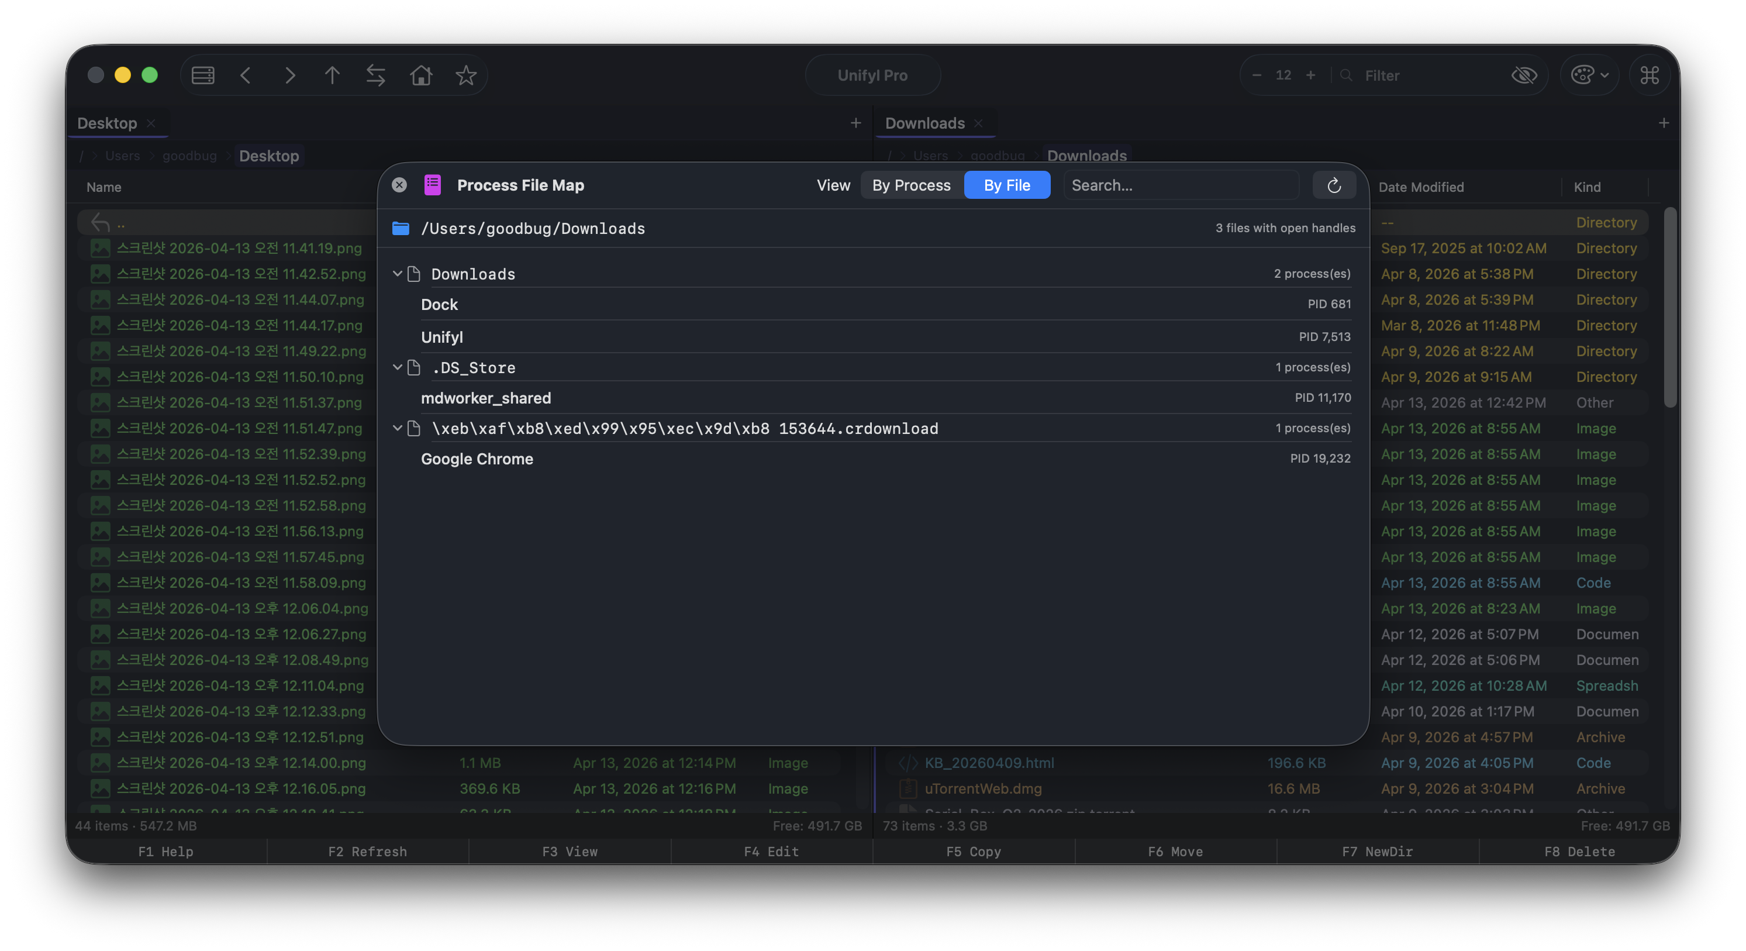This screenshot has height=951, width=1746.
Task: Collapse the .DS_Store entry
Action: tap(398, 367)
